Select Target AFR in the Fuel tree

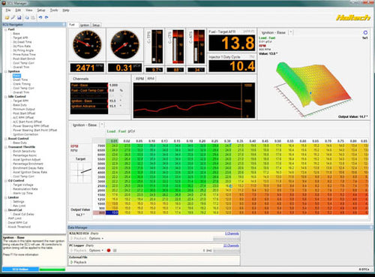[20, 38]
